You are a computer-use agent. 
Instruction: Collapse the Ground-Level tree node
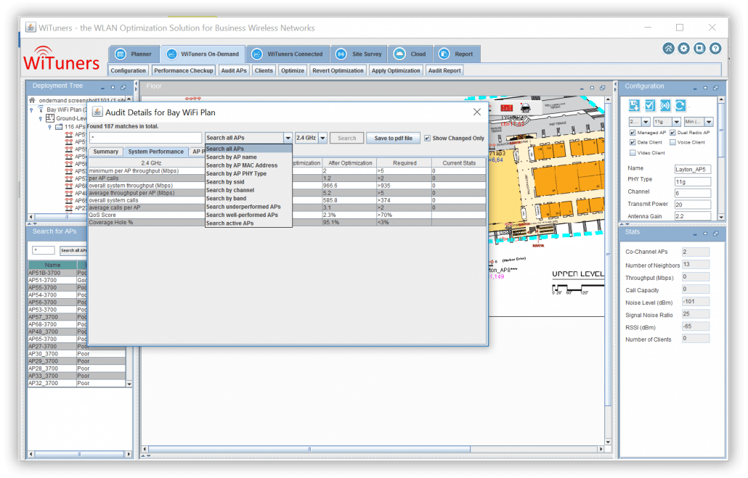[x=41, y=118]
